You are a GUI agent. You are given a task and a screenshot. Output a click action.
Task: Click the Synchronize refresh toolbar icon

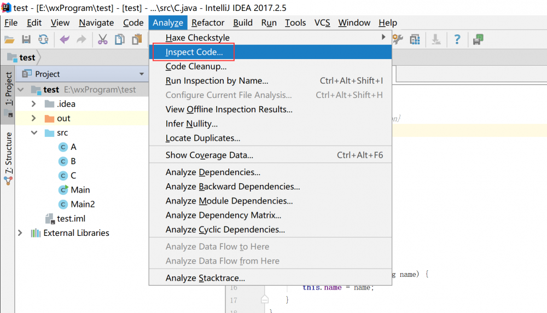click(x=43, y=39)
